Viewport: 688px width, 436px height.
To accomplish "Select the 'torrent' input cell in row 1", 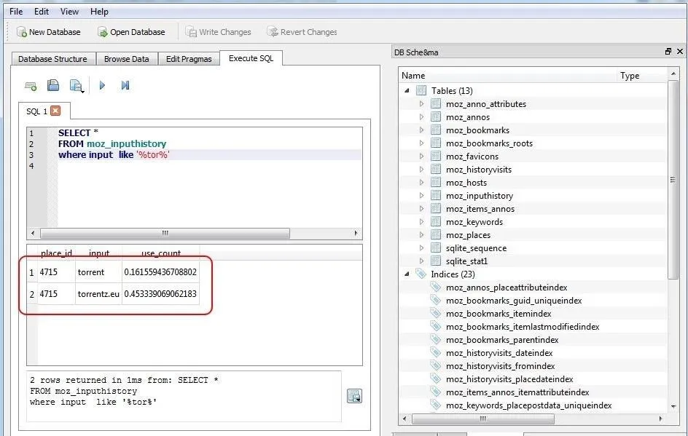I will [98, 272].
